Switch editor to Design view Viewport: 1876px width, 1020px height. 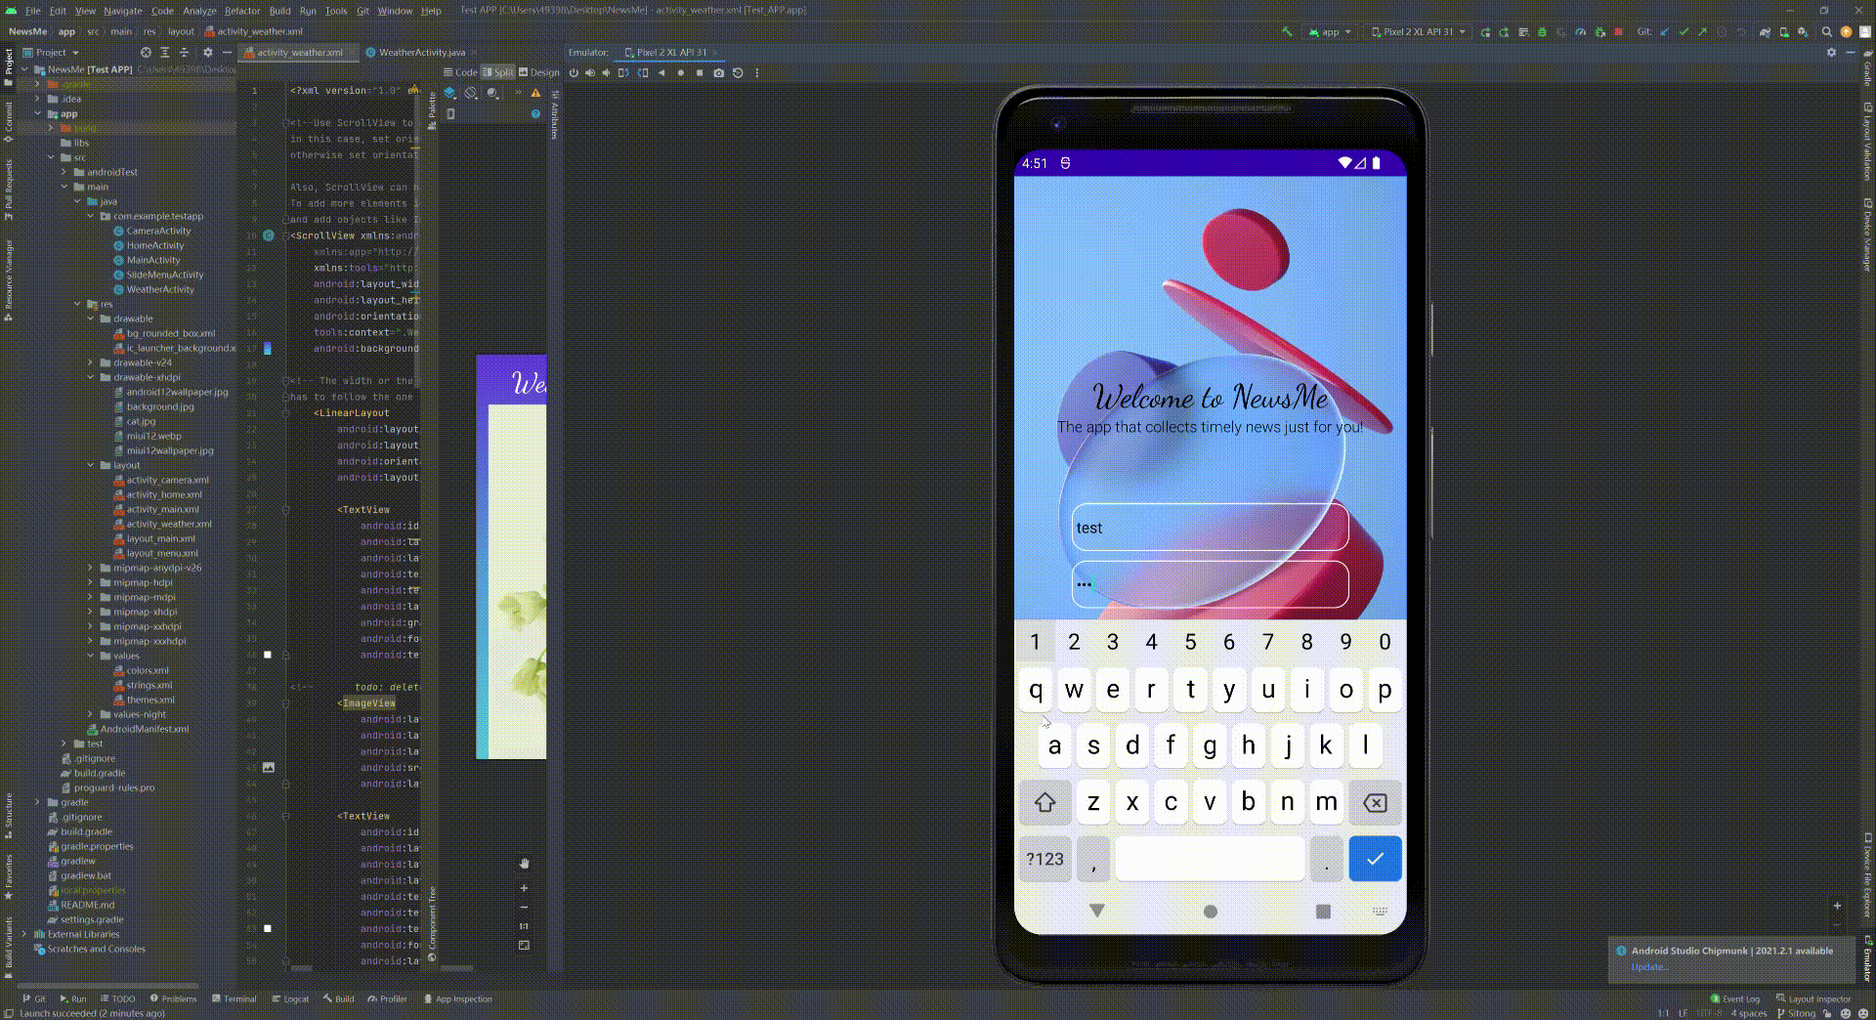[539, 72]
